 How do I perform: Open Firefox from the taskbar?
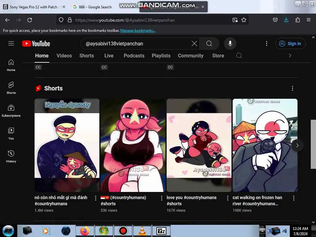point(85,231)
